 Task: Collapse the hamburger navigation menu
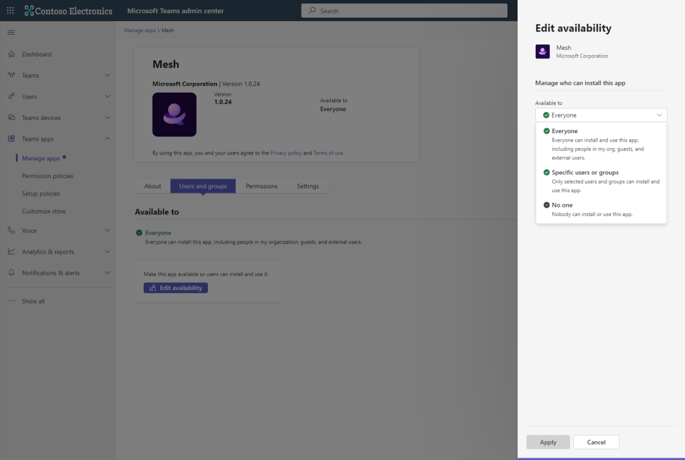point(11,33)
